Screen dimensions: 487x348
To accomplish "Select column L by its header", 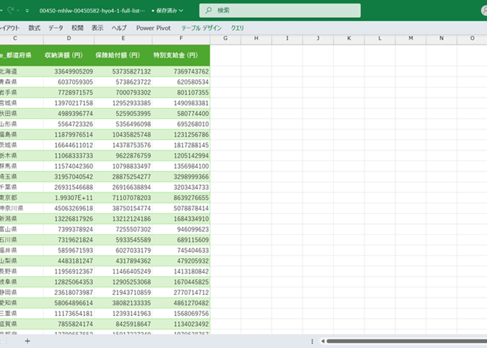I will pos(380,38).
